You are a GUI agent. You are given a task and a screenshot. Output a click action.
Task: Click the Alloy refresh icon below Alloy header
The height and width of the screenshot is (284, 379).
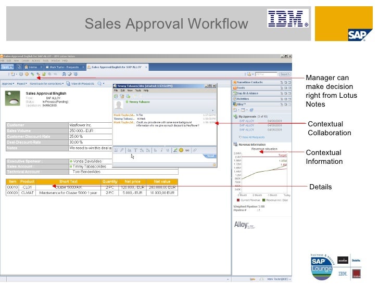tap(251, 110)
